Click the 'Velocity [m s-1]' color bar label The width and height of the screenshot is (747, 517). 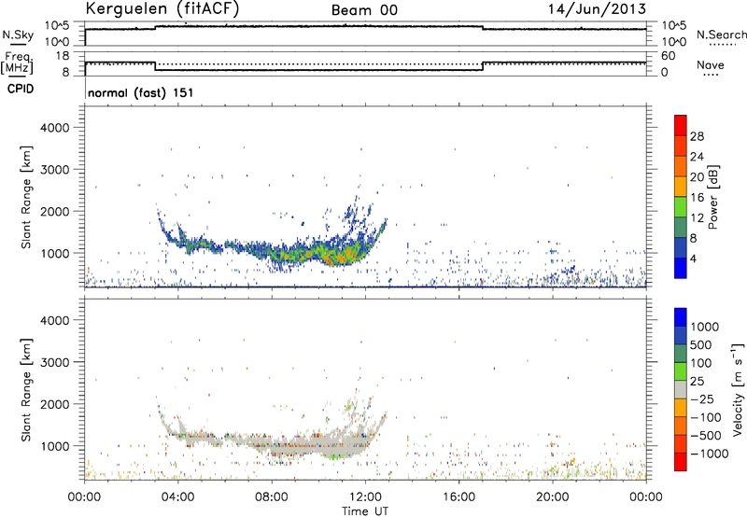click(738, 389)
